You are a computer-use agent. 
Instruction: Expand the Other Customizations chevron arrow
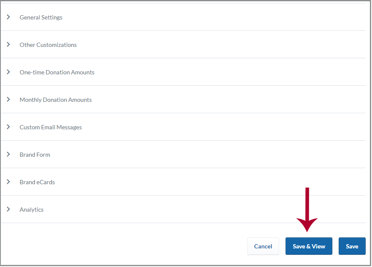pos(8,45)
